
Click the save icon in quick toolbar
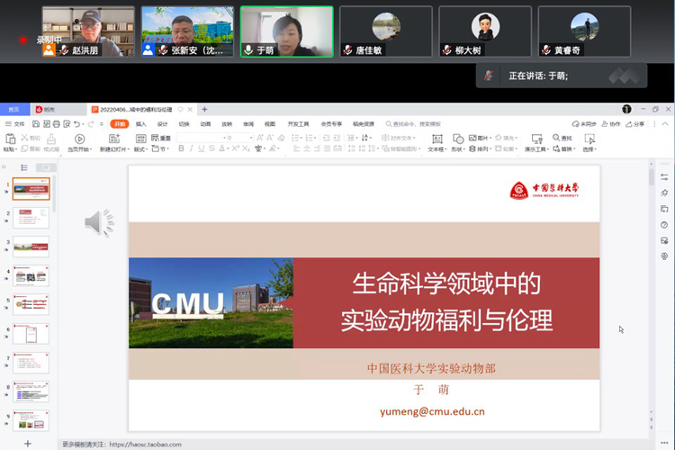click(x=35, y=123)
